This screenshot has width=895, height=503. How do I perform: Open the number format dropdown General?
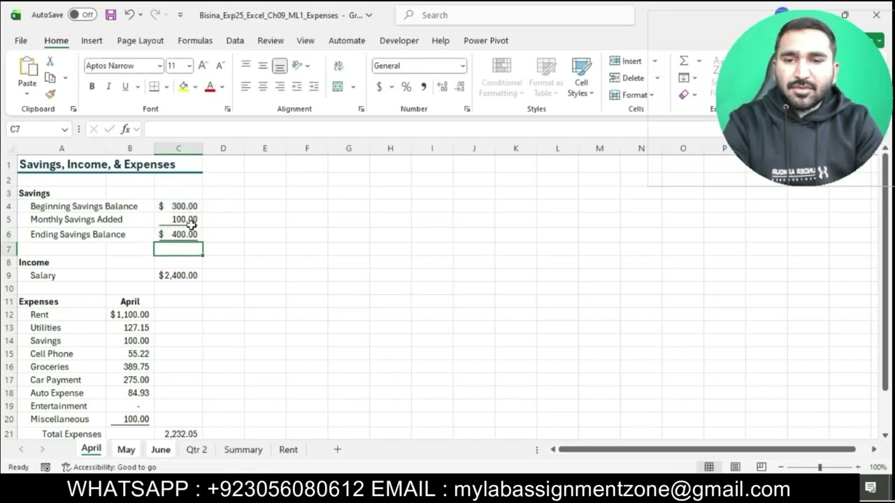462,66
